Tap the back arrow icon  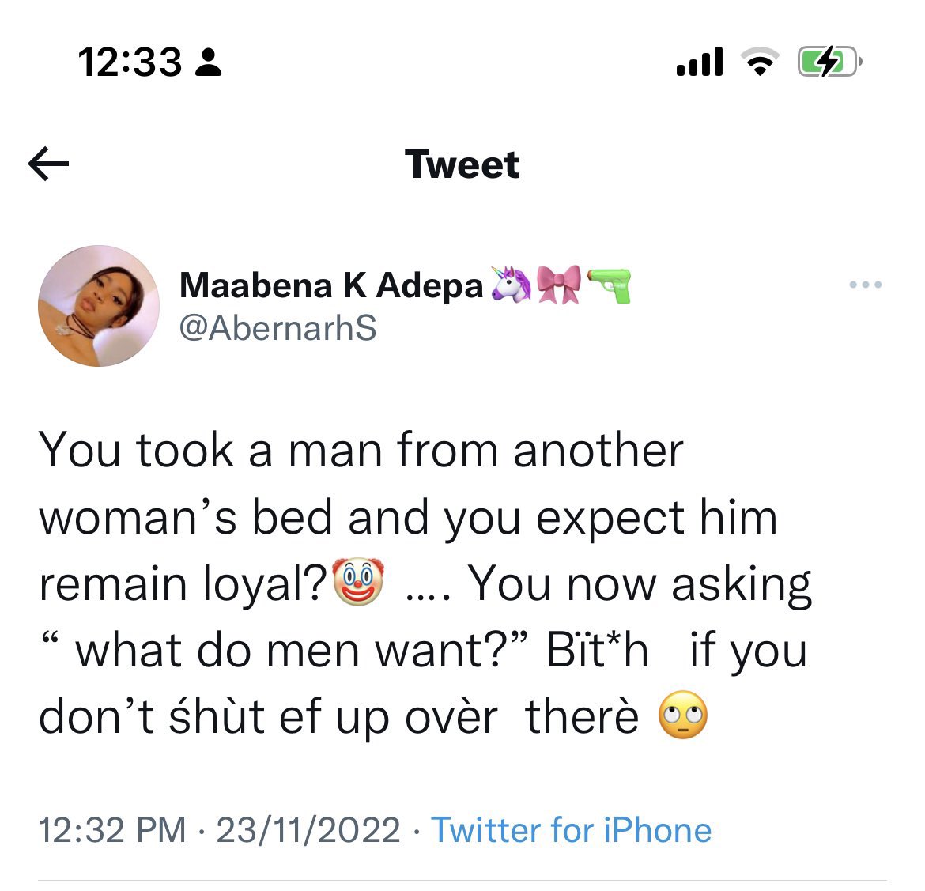click(48, 164)
